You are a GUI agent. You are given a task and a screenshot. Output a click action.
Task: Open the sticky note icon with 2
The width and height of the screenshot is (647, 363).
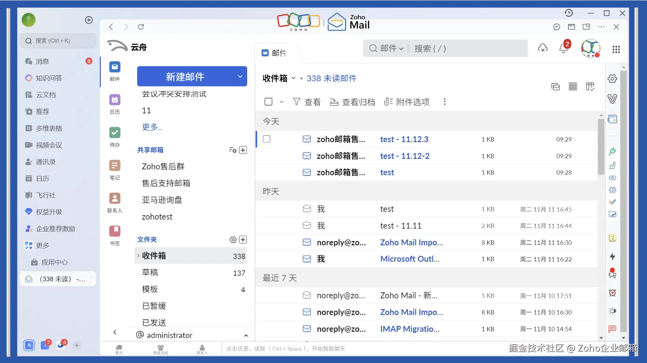[613, 238]
